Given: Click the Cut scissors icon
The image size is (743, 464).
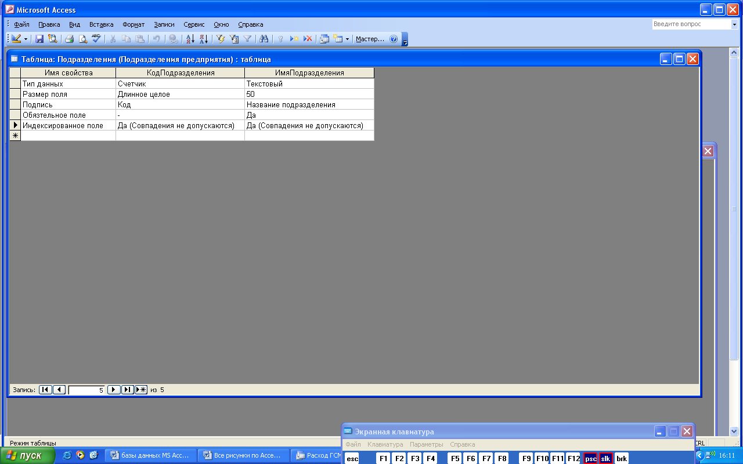Looking at the screenshot, I should [113, 39].
